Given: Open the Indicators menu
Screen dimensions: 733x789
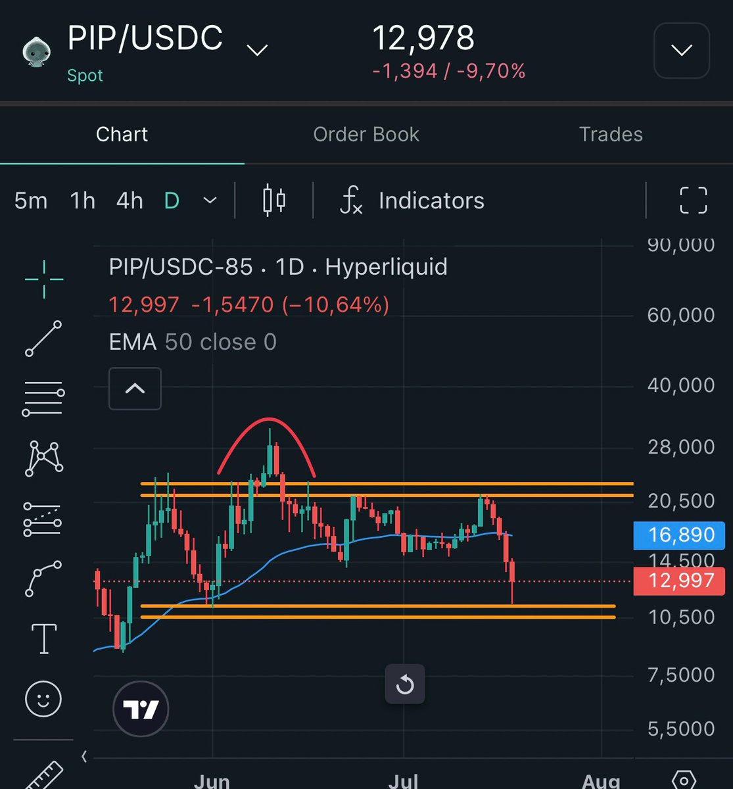Looking at the screenshot, I should pos(431,201).
